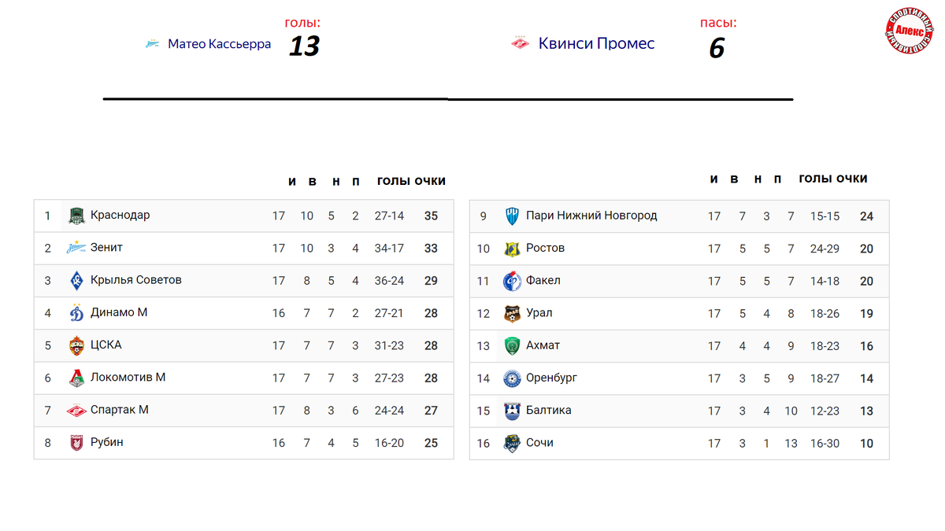The image size is (945, 531).
Task: Click the Rostov club emblem
Action: 512,249
